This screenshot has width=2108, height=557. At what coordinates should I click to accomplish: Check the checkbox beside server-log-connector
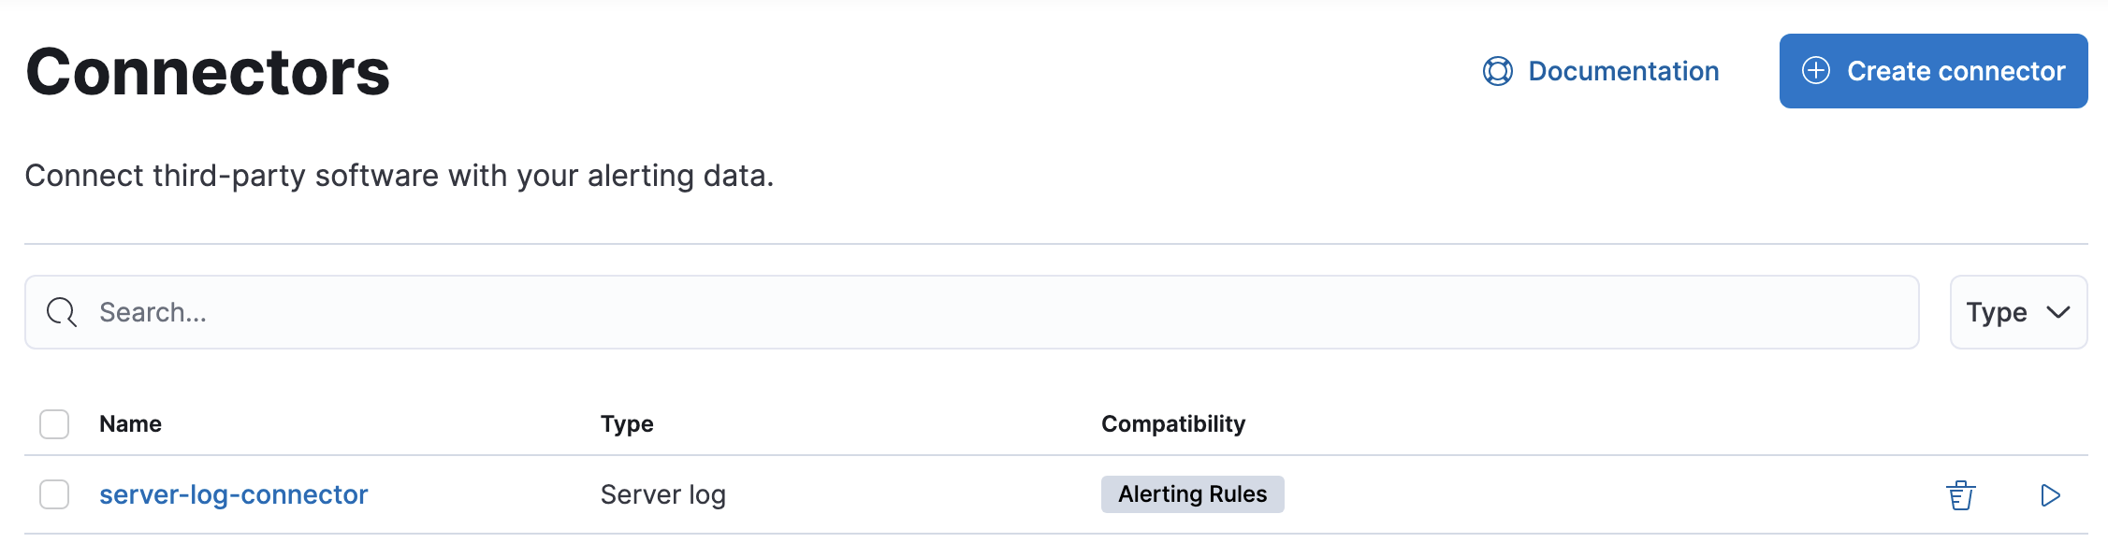54,494
